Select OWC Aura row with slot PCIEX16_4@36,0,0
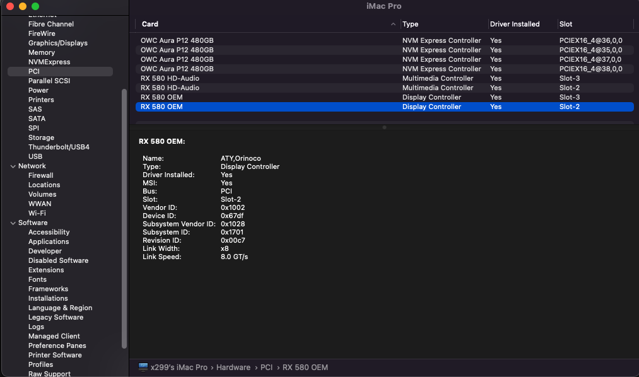 tap(384, 40)
